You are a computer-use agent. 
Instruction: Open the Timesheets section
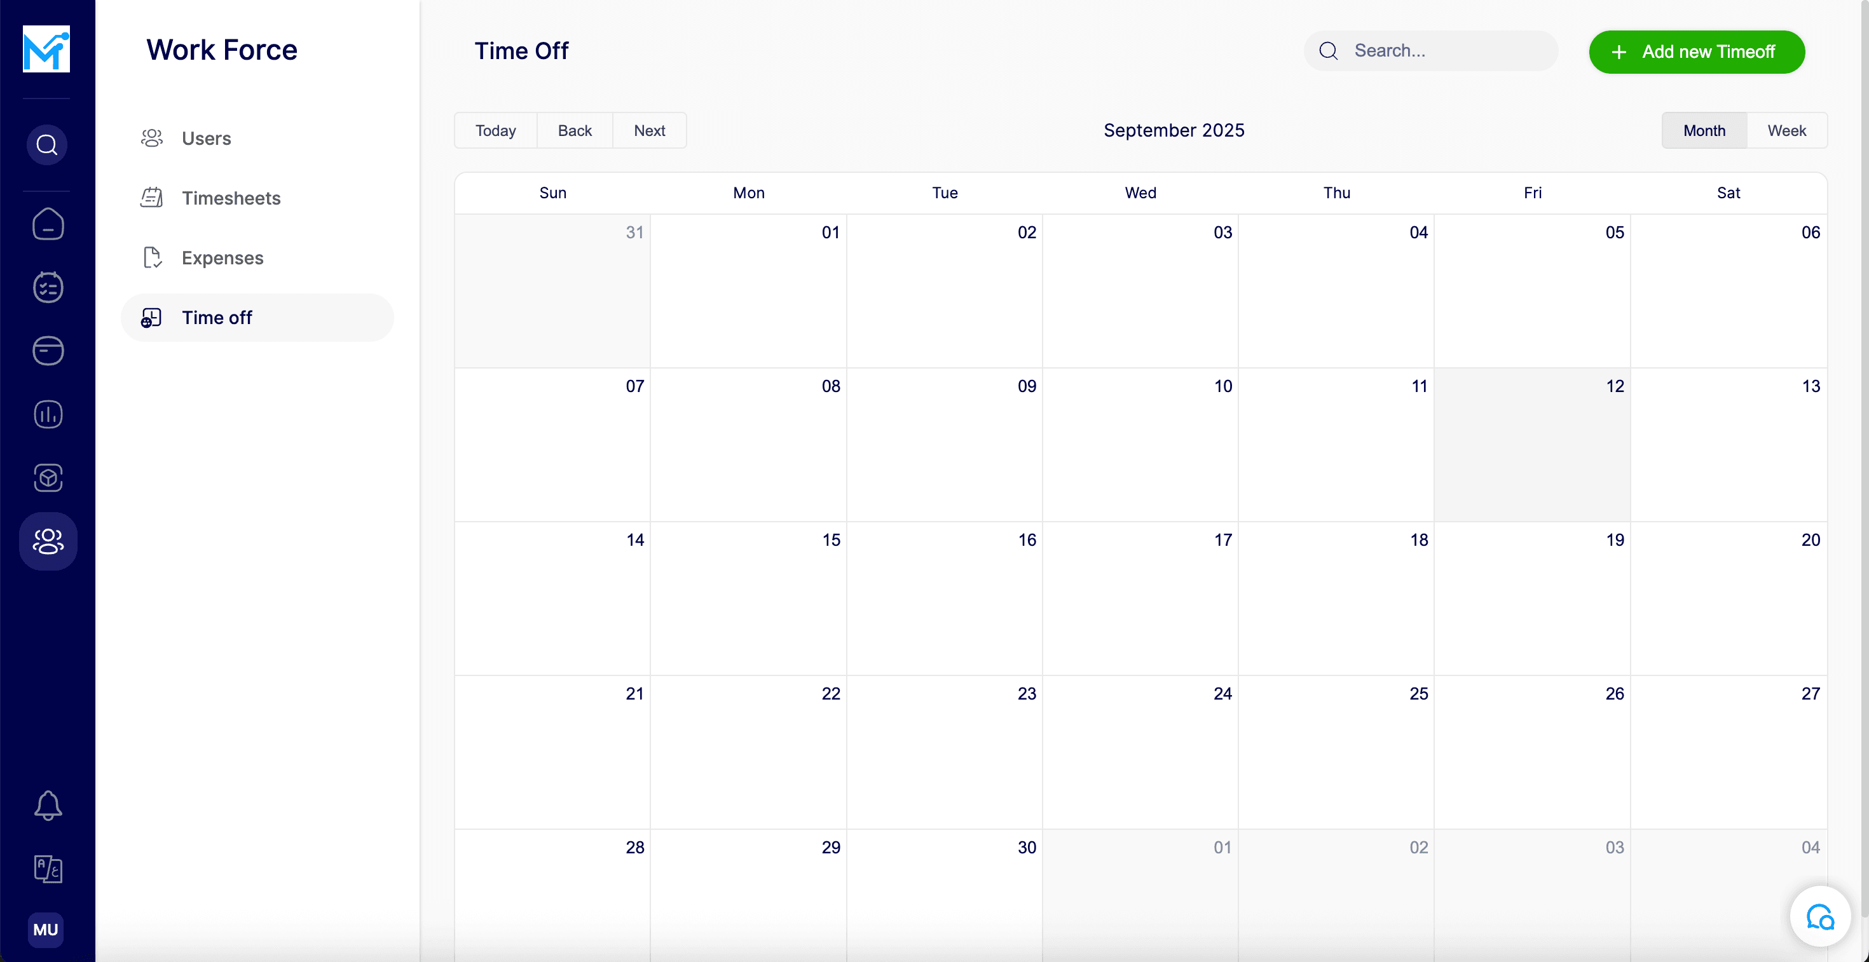point(231,197)
